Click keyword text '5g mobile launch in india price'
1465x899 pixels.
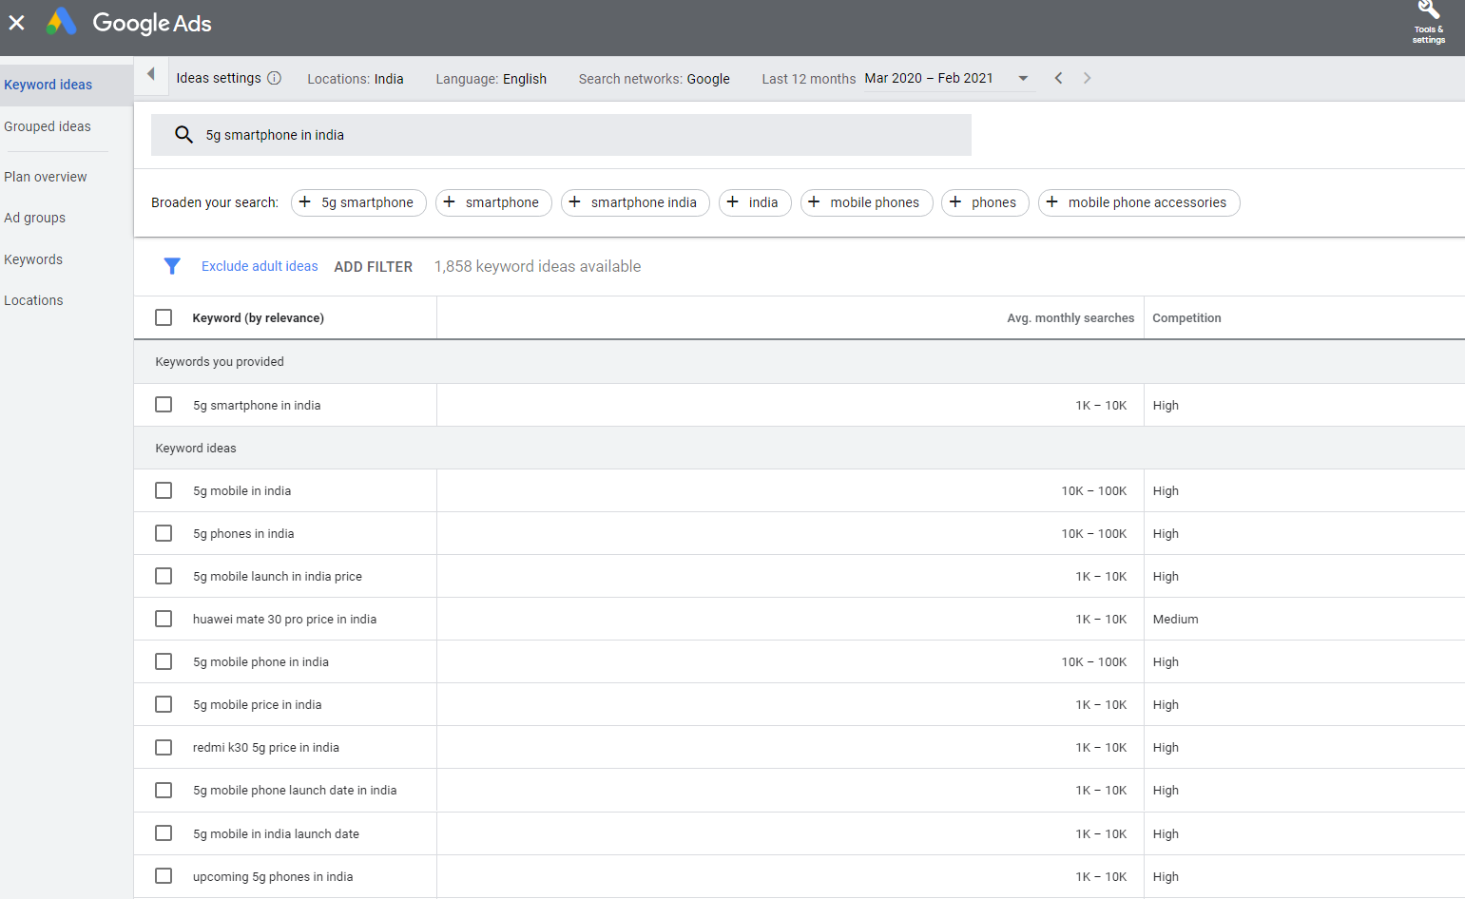pos(278,576)
